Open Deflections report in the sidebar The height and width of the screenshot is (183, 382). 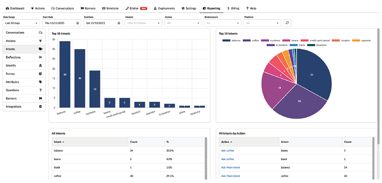tap(25, 57)
